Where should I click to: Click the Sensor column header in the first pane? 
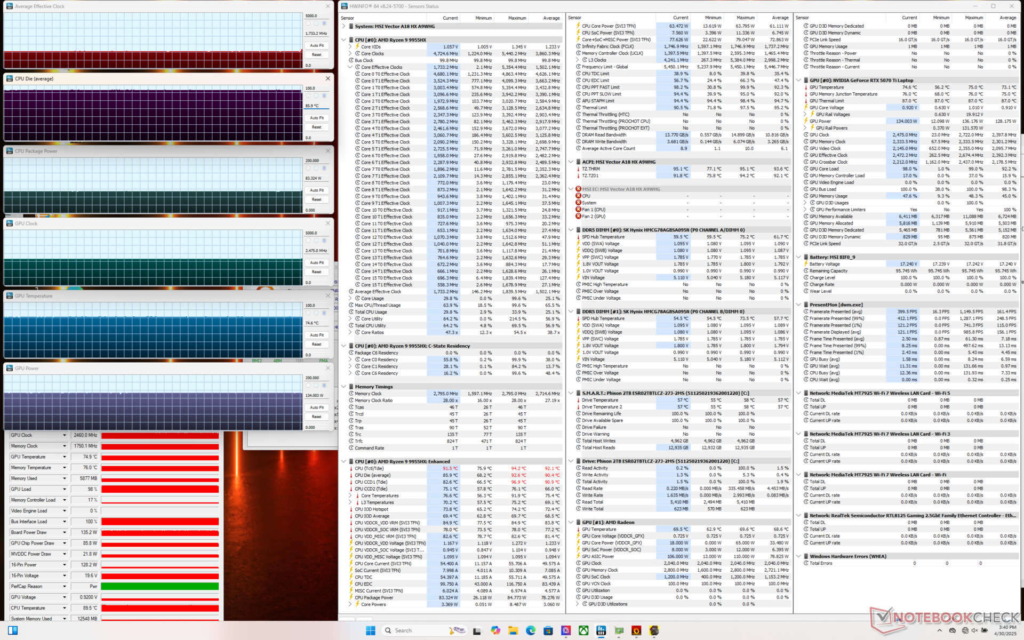pos(348,18)
